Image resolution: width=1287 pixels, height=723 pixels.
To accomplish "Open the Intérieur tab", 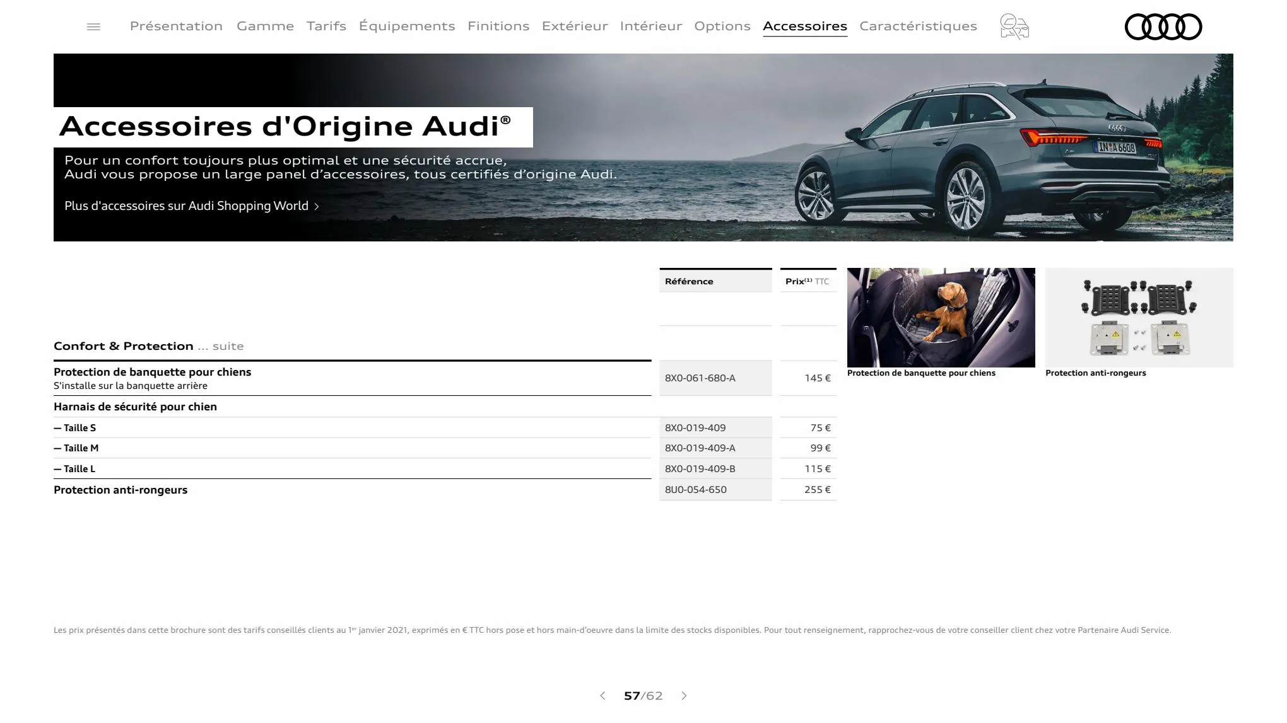I will coord(651,26).
